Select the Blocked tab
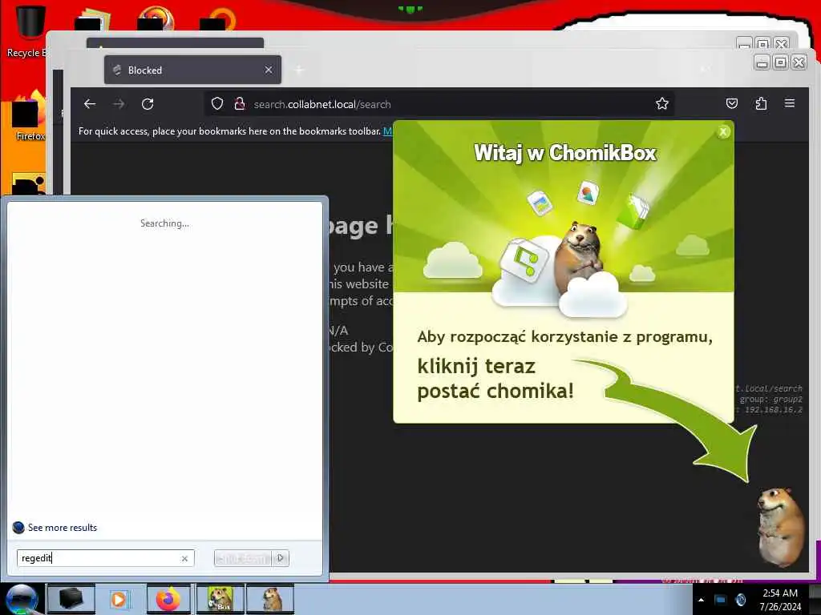This screenshot has width=821, height=615. 192,70
